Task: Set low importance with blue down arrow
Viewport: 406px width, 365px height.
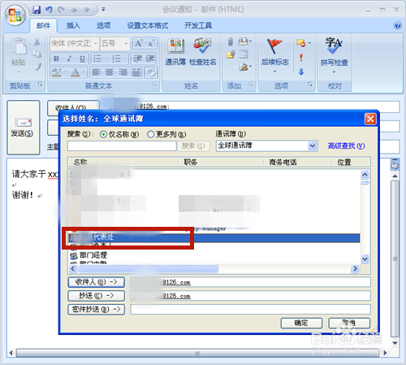Action: pyautogui.click(x=301, y=72)
